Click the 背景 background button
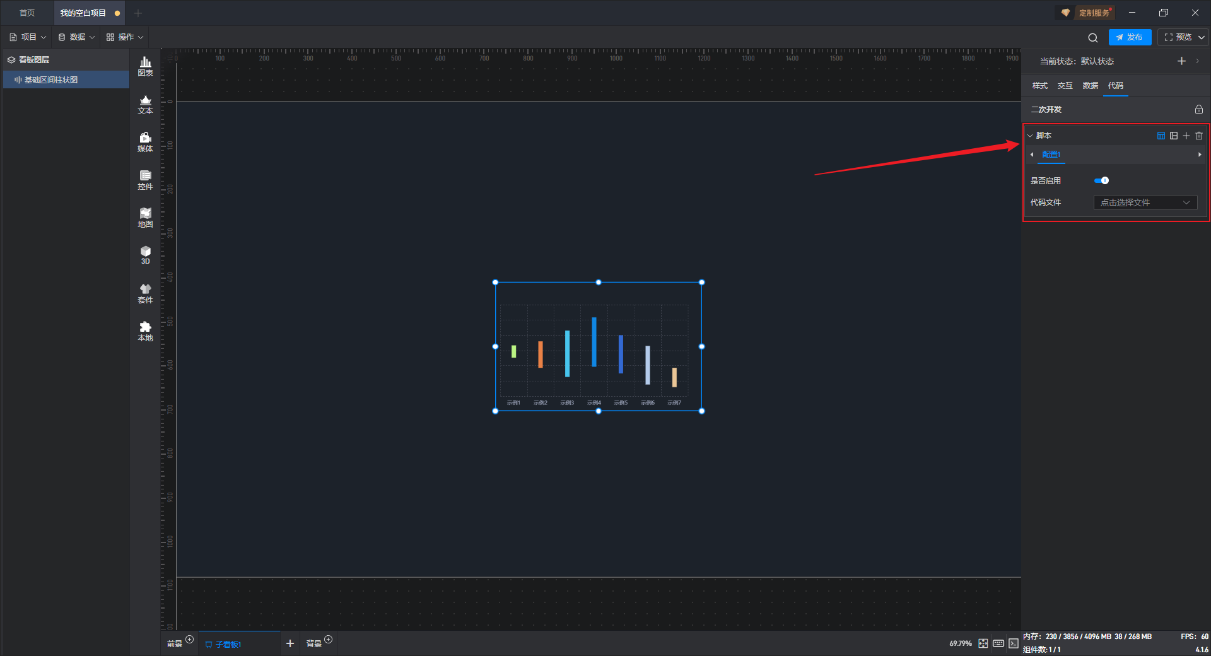Viewport: 1211px width, 656px height. click(x=313, y=644)
